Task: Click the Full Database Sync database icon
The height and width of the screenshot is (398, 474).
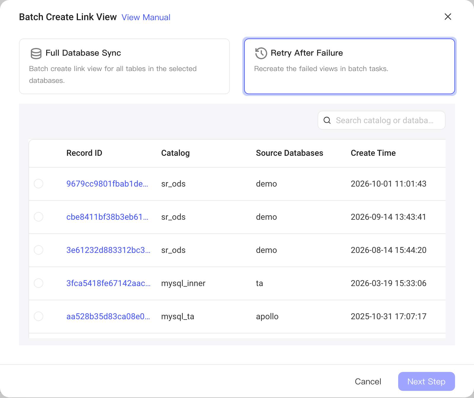Action: click(x=36, y=54)
